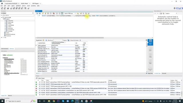Image resolution: width=183 pixels, height=103 pixels.
Task: Toggle Wrap Cell Content option
Action: tap(80, 40)
